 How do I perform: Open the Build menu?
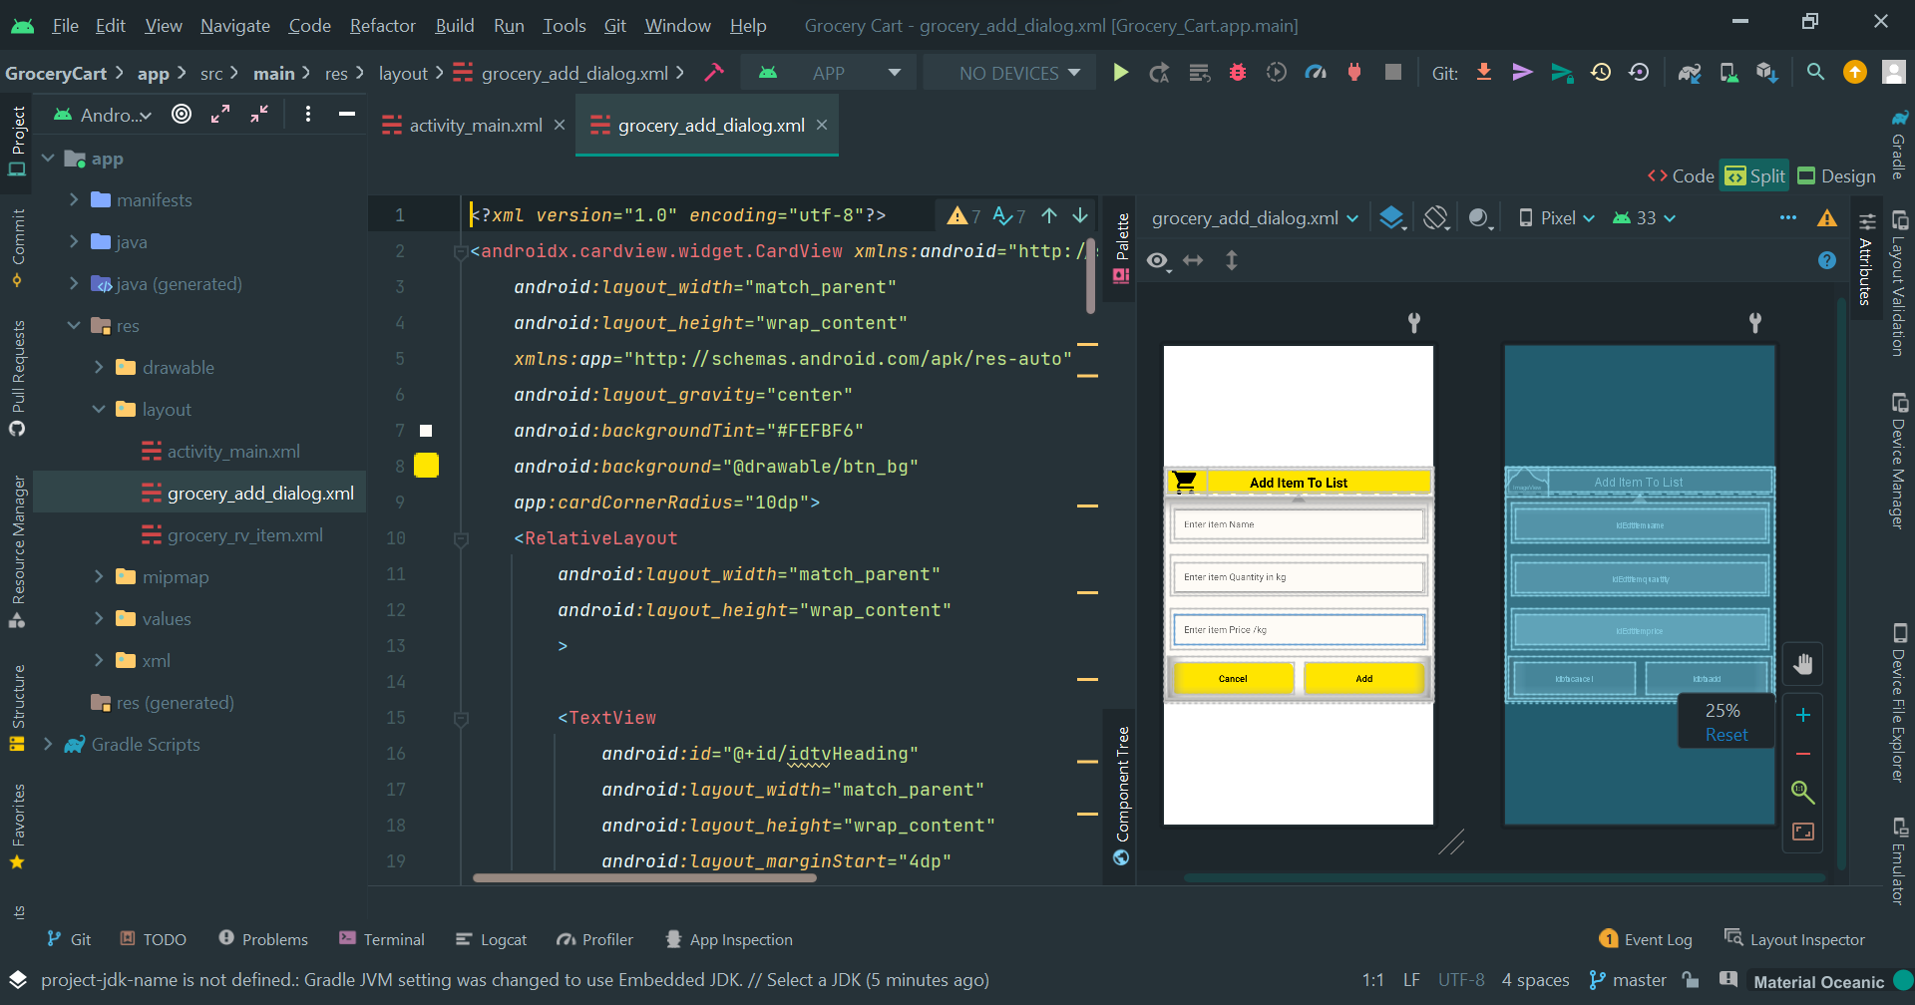click(455, 25)
